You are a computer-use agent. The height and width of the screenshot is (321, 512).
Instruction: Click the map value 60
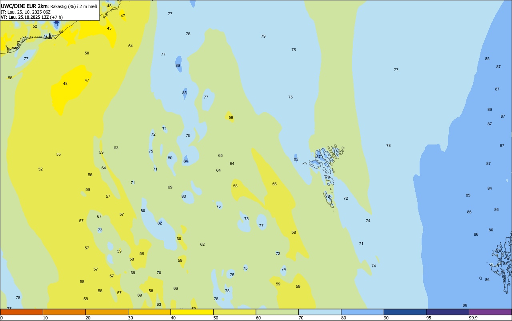pyautogui.click(x=179, y=239)
